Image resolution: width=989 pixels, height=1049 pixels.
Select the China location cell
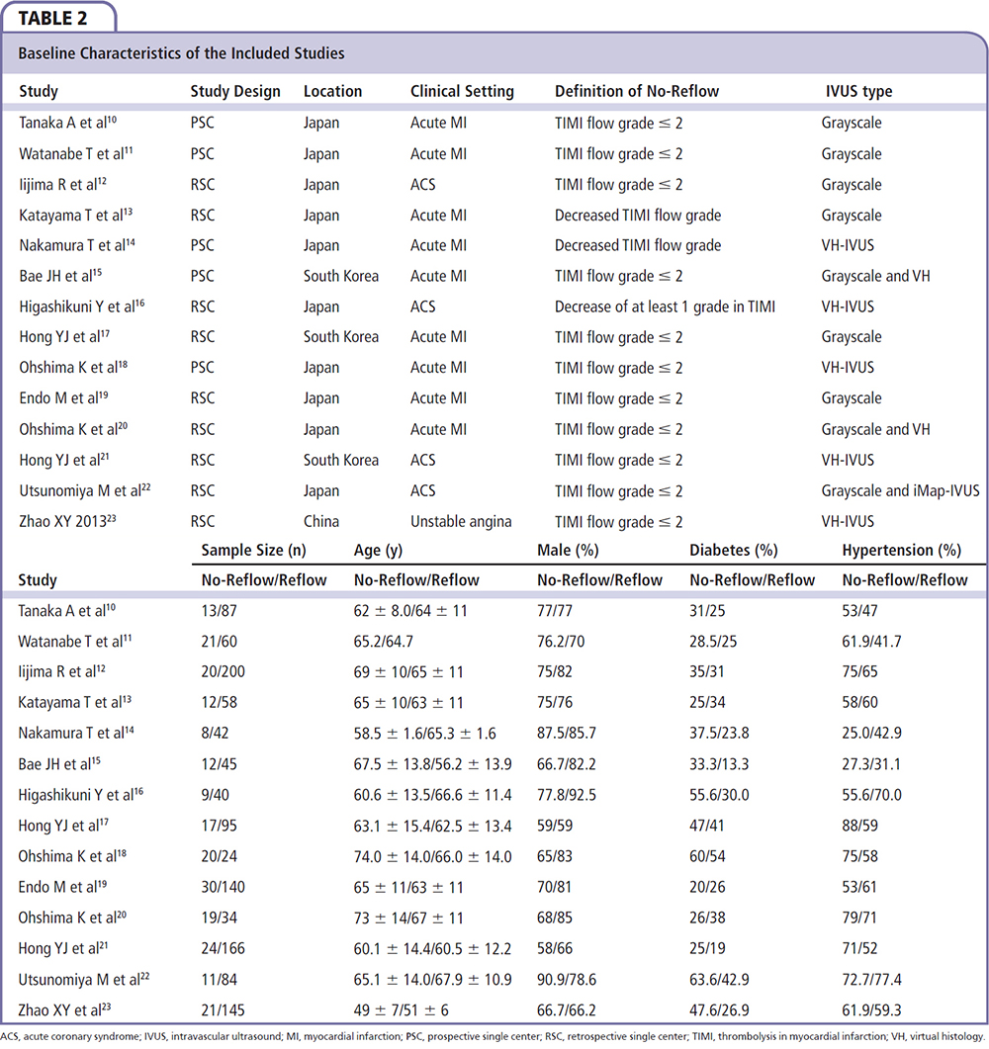[321, 521]
